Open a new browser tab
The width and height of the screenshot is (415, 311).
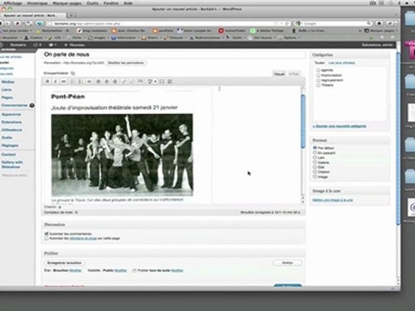tap(71, 16)
